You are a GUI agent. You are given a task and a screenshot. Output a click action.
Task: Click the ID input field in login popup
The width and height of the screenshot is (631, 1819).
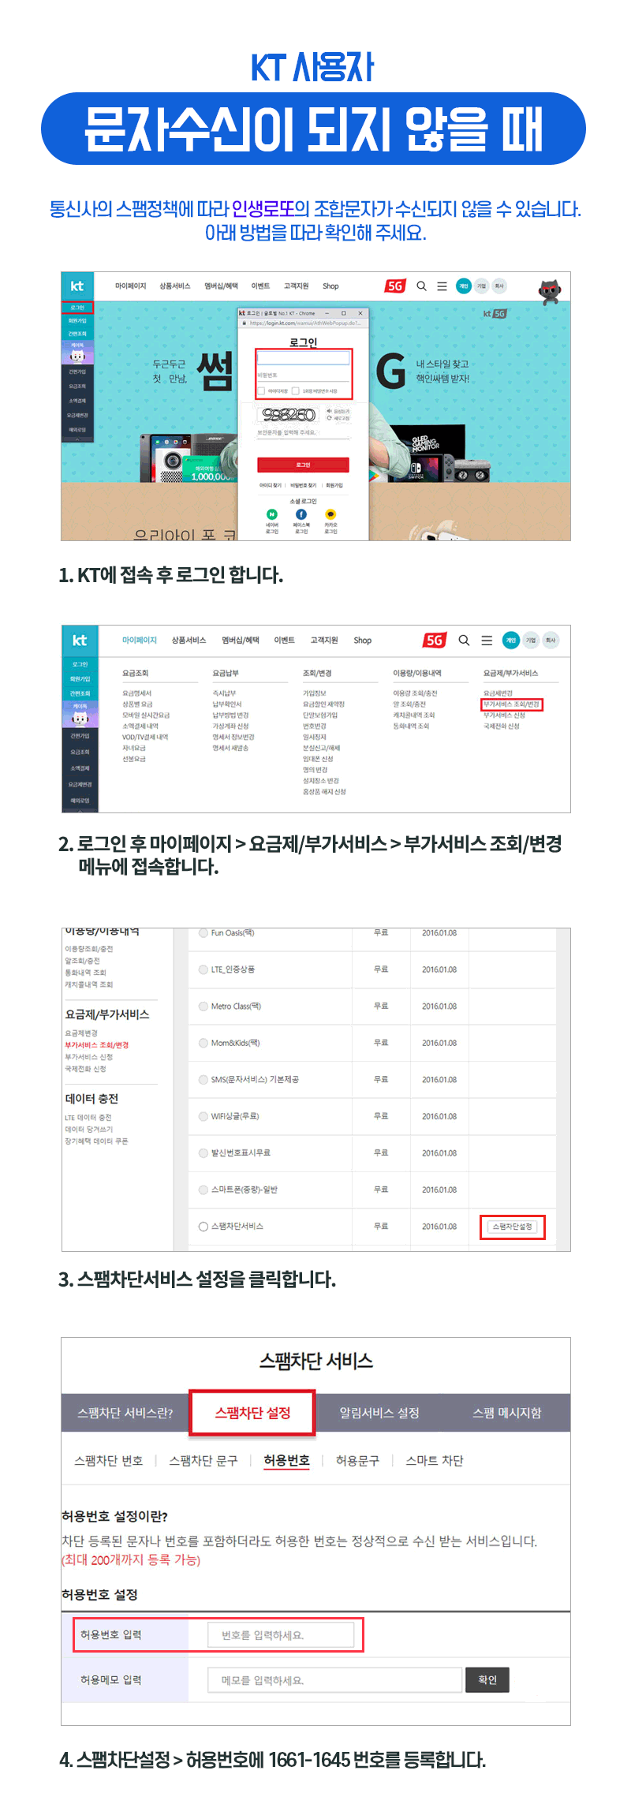point(303,358)
